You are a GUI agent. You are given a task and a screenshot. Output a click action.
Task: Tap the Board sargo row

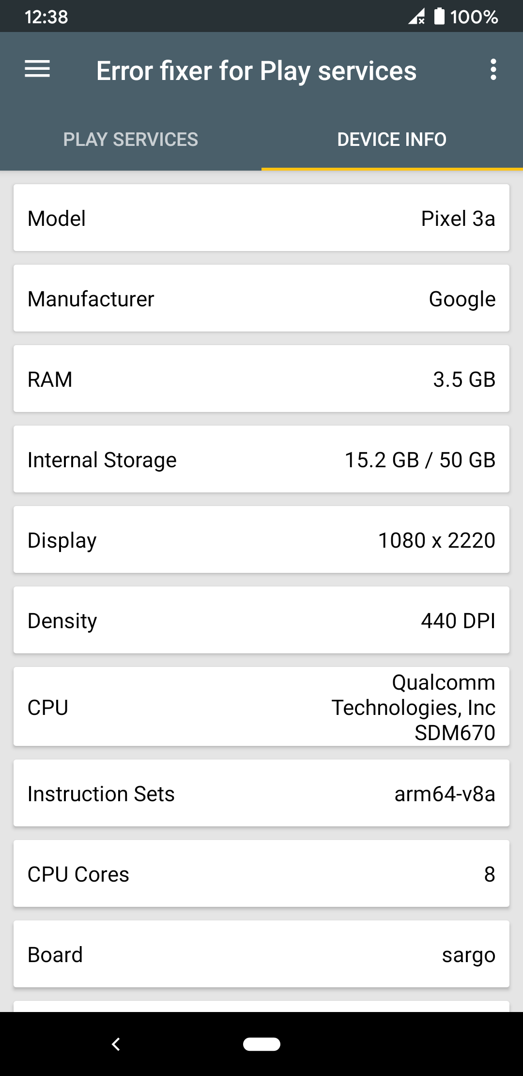pos(261,954)
